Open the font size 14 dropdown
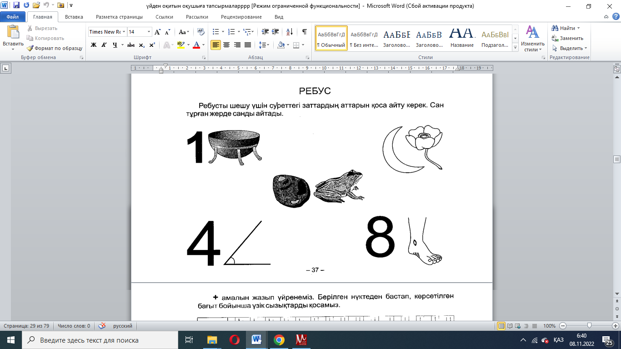621x349 pixels. (x=149, y=32)
